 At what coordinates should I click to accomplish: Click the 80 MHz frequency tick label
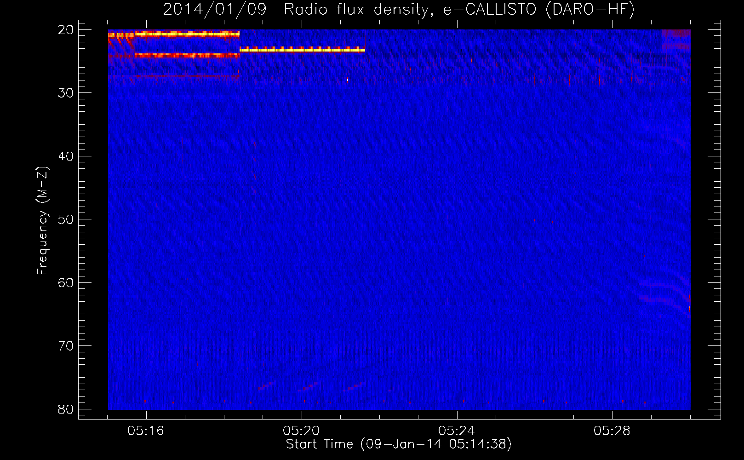click(x=66, y=409)
